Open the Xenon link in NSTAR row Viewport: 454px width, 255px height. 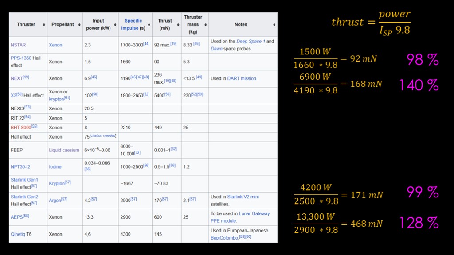coord(55,45)
